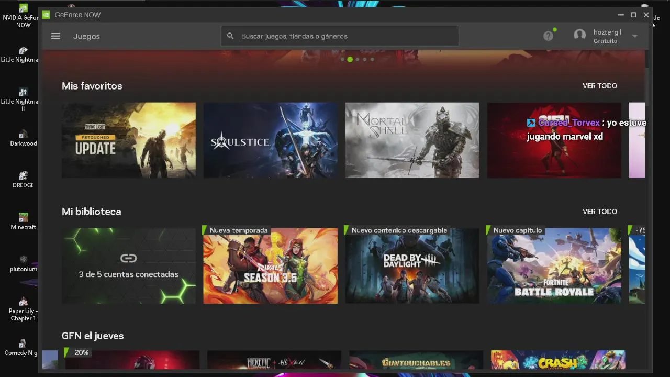Expand the account dropdown arrow
Image resolution: width=670 pixels, height=377 pixels.
(635, 36)
